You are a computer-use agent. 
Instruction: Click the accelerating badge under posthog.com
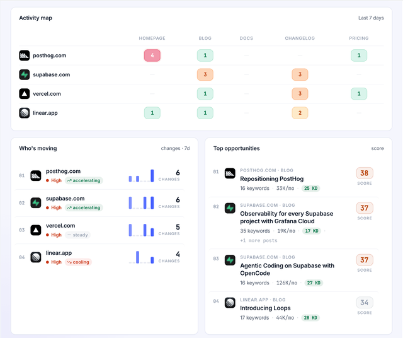84,180
